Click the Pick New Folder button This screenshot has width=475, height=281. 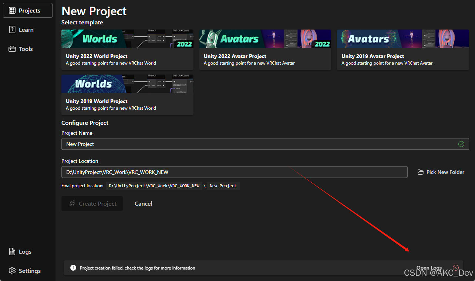[x=441, y=172]
